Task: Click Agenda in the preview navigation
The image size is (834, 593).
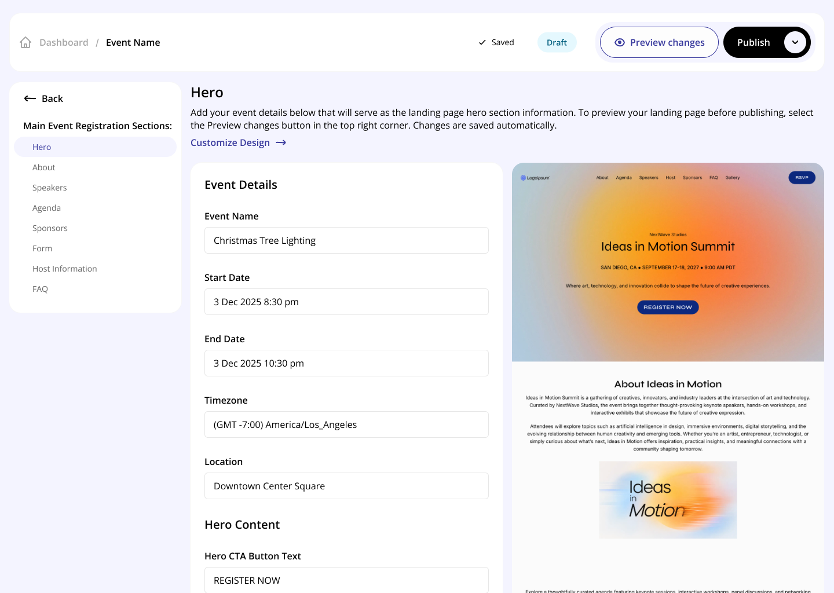Action: pos(624,178)
